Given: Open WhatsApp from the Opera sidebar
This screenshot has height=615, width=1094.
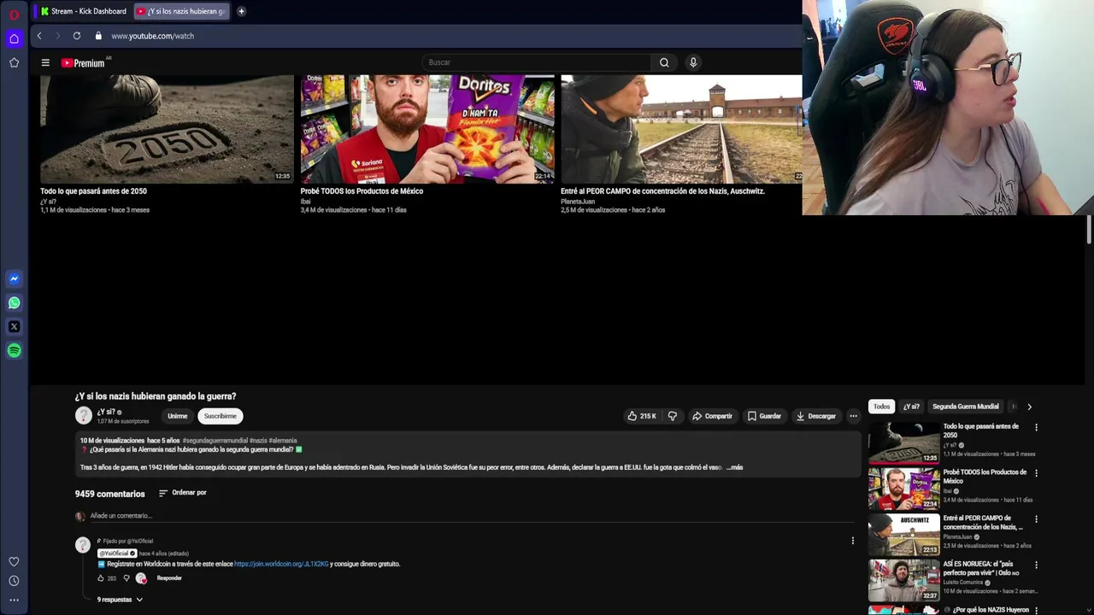Looking at the screenshot, I should pyautogui.click(x=14, y=302).
